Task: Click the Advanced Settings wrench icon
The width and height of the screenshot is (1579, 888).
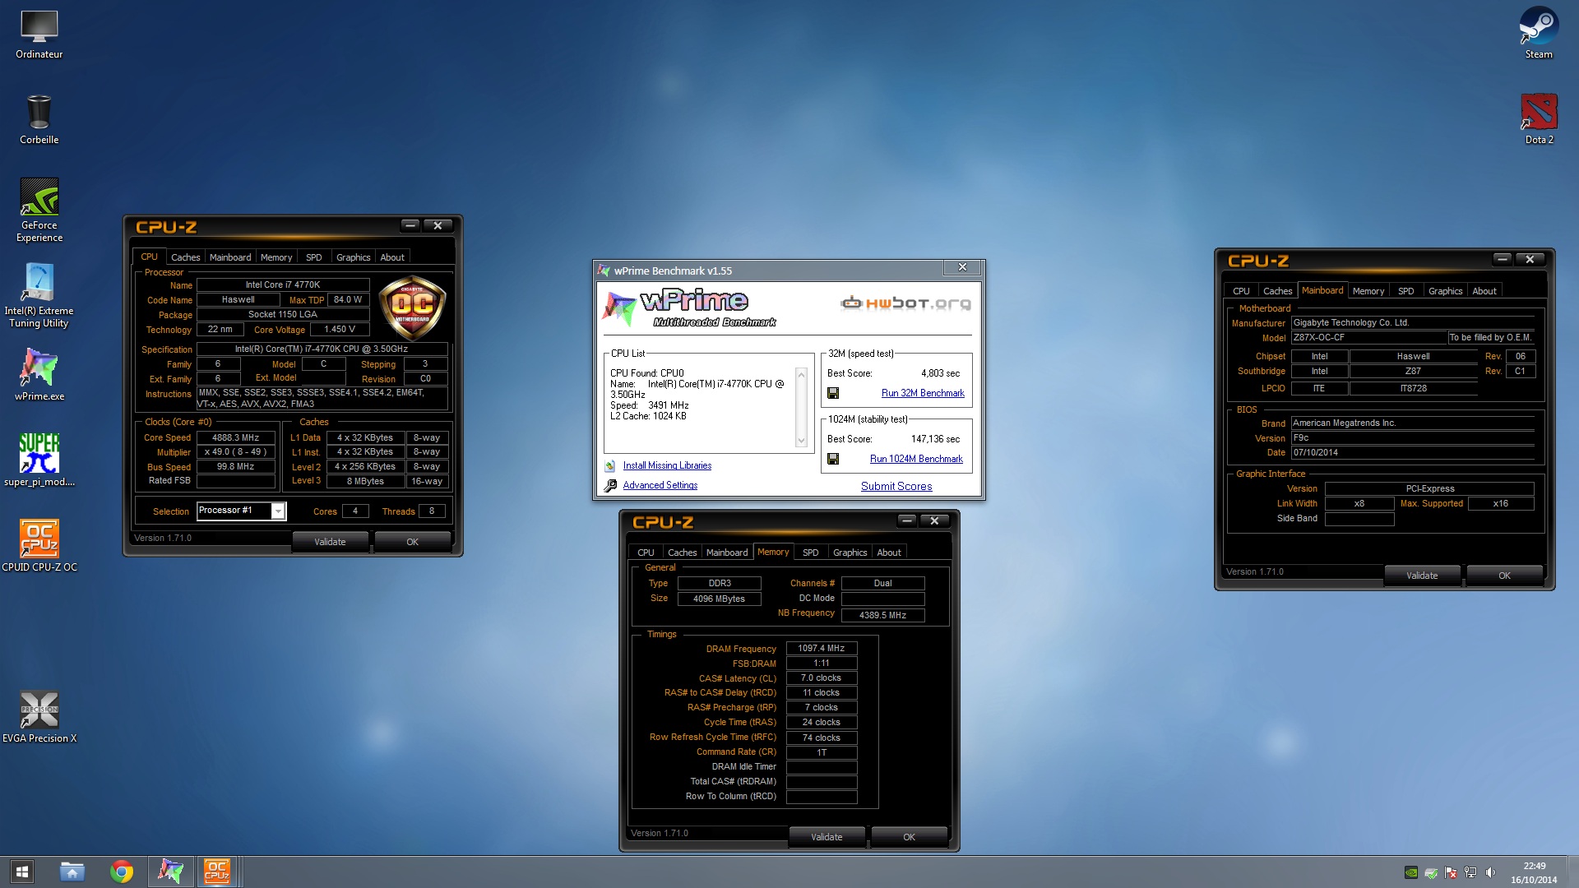Action: pos(610,486)
